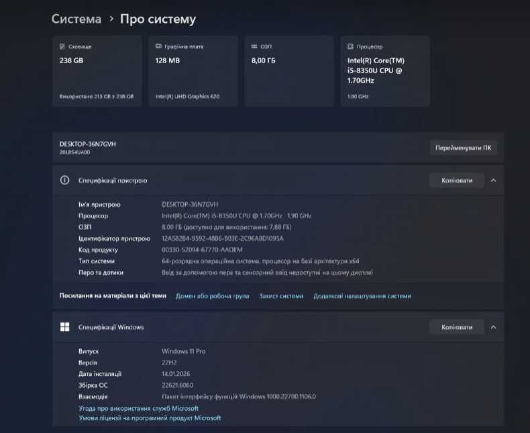The image size is (530, 433).
Task: Click the Дата інсталяції value 14.01.2026
Action: coord(176,374)
